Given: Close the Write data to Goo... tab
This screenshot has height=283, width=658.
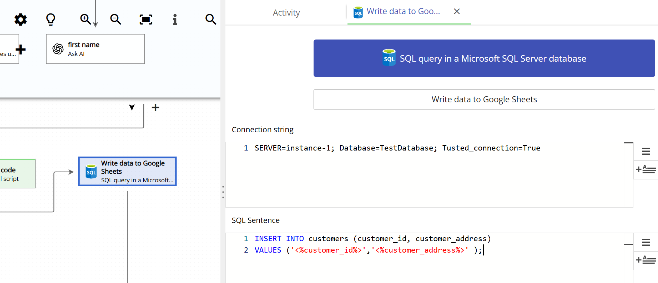Looking at the screenshot, I should pyautogui.click(x=457, y=11).
